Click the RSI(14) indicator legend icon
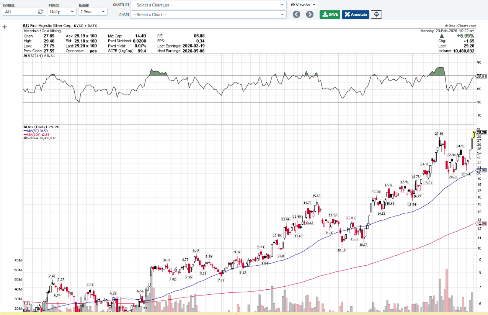Screen dimensions: 488x315 pos(24,56)
